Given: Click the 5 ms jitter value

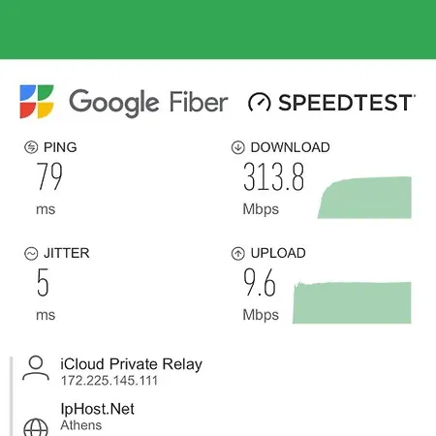Looking at the screenshot, I should point(43,283).
